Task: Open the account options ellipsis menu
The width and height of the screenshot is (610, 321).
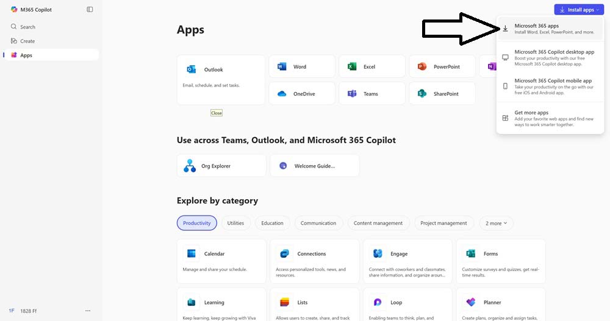Action: pos(88,311)
